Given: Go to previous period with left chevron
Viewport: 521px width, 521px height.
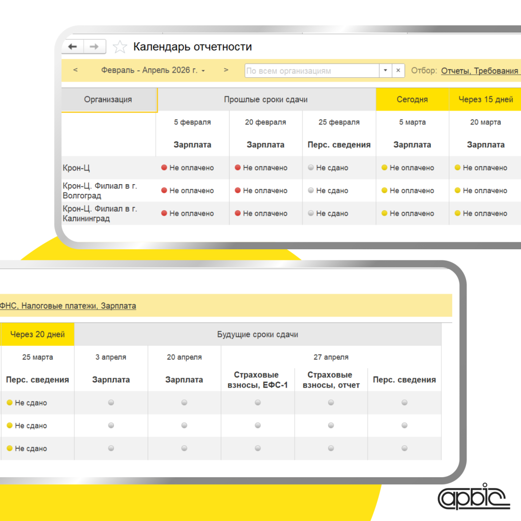Looking at the screenshot, I should [75, 70].
